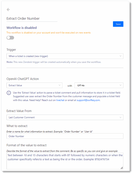The height and width of the screenshot is (173, 132).
Task: Click the info circle icon beside Extract Value help
Action: coord(9,93)
